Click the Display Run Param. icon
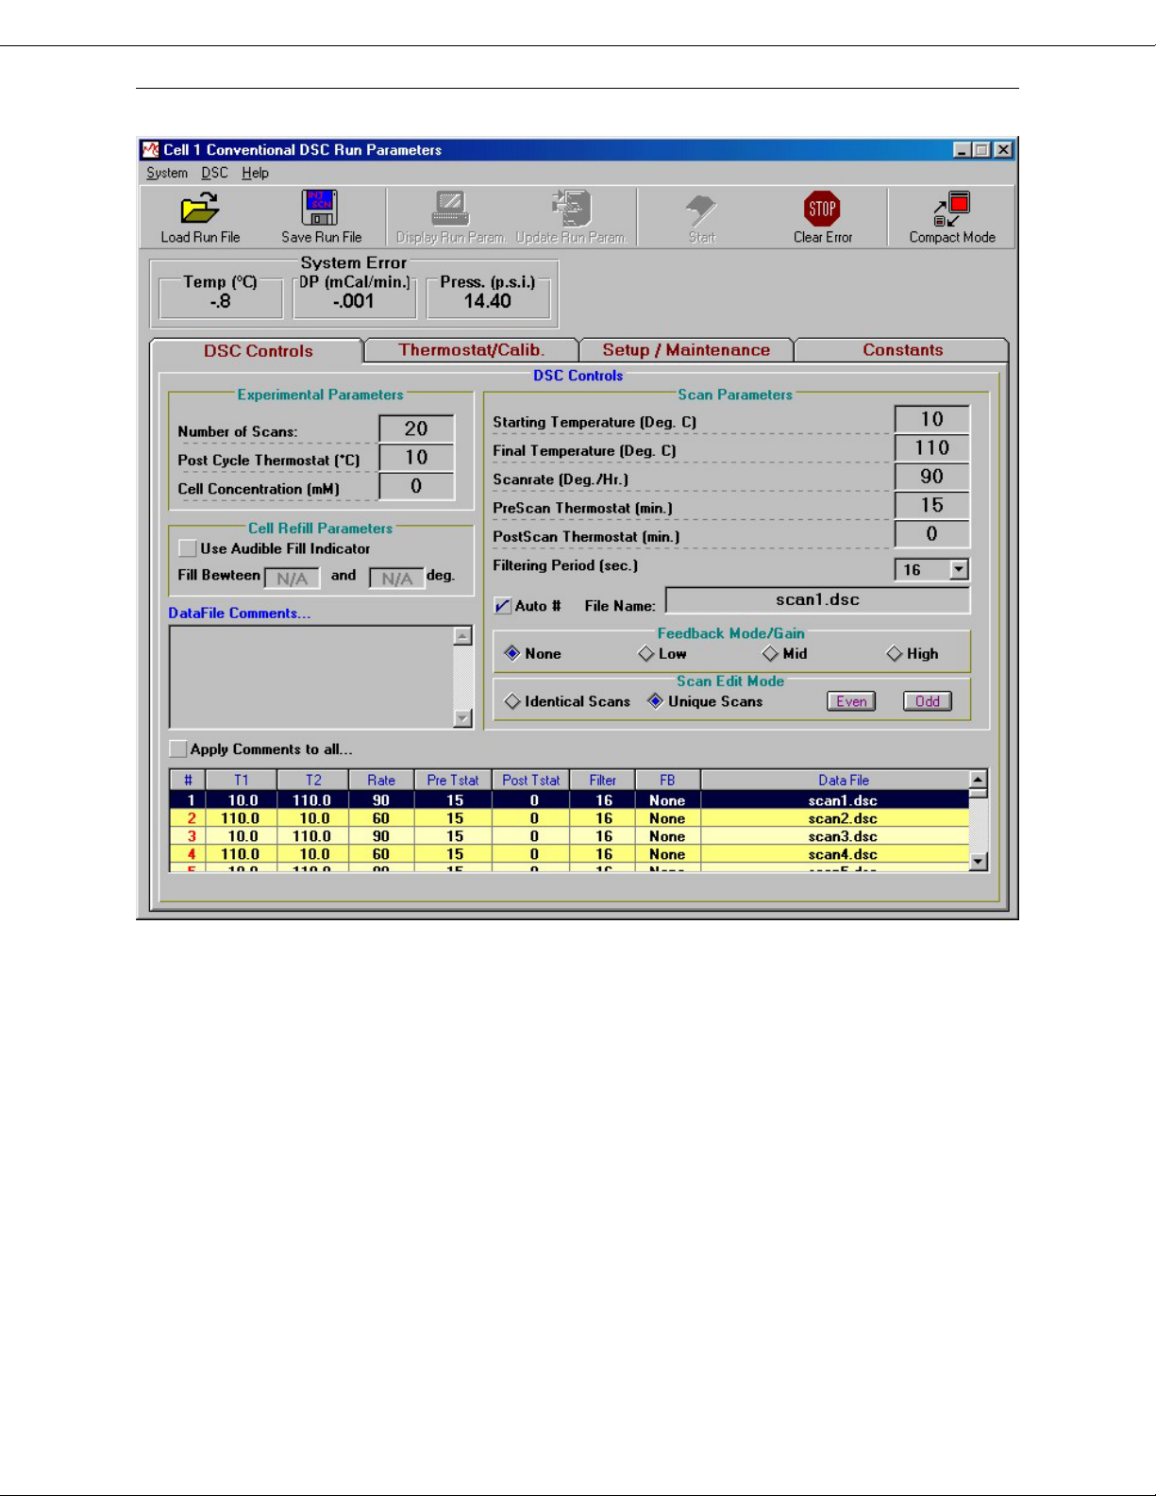 click(450, 209)
